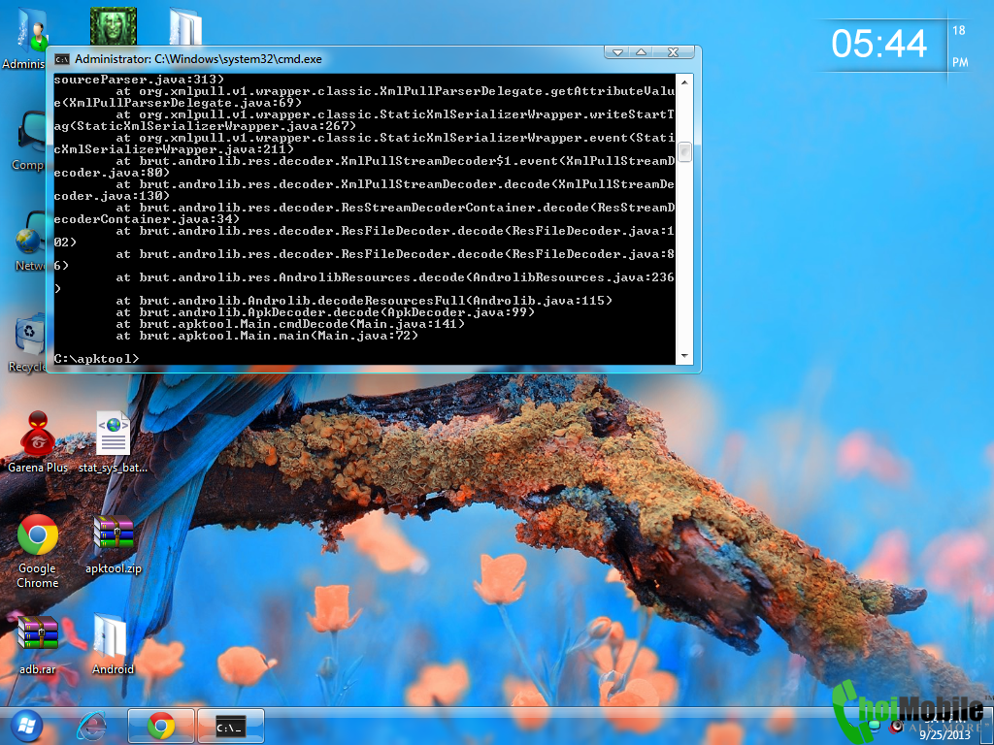Open the Android folder on the desktop
Image resolution: width=994 pixels, height=745 pixels.
113,643
